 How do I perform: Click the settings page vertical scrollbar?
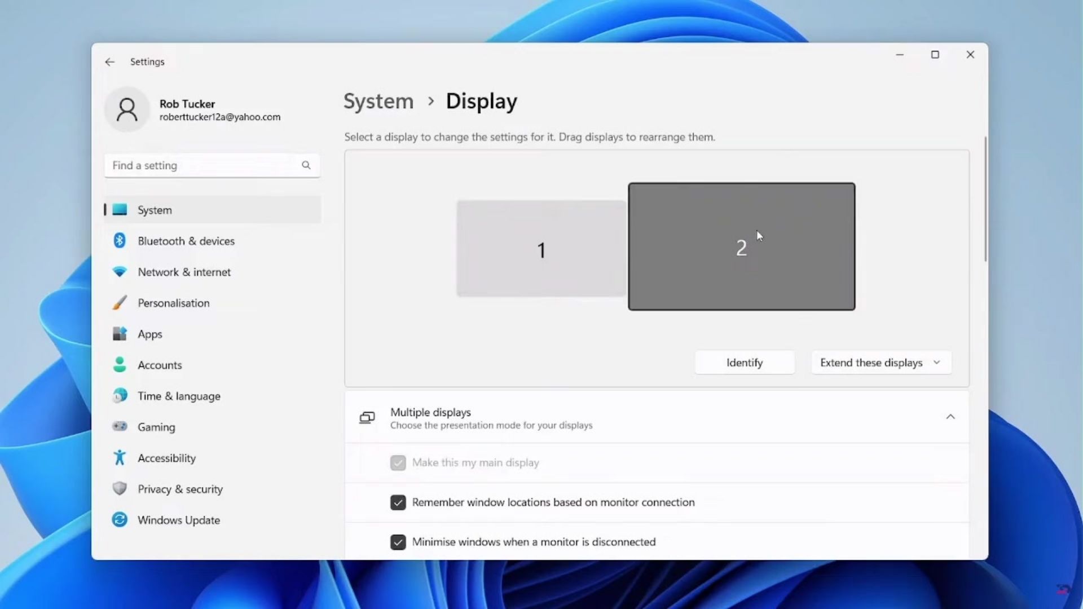(985, 199)
